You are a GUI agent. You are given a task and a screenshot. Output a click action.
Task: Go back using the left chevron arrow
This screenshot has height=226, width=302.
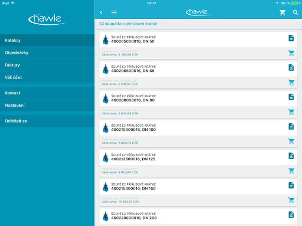click(101, 12)
